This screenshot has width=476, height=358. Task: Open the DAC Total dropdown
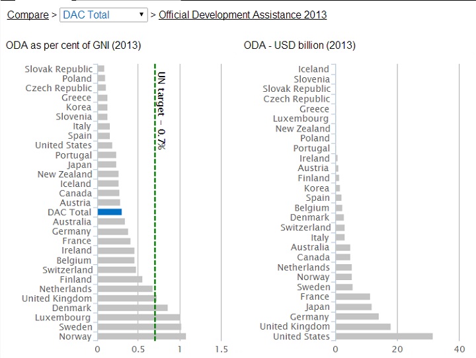[x=104, y=15]
